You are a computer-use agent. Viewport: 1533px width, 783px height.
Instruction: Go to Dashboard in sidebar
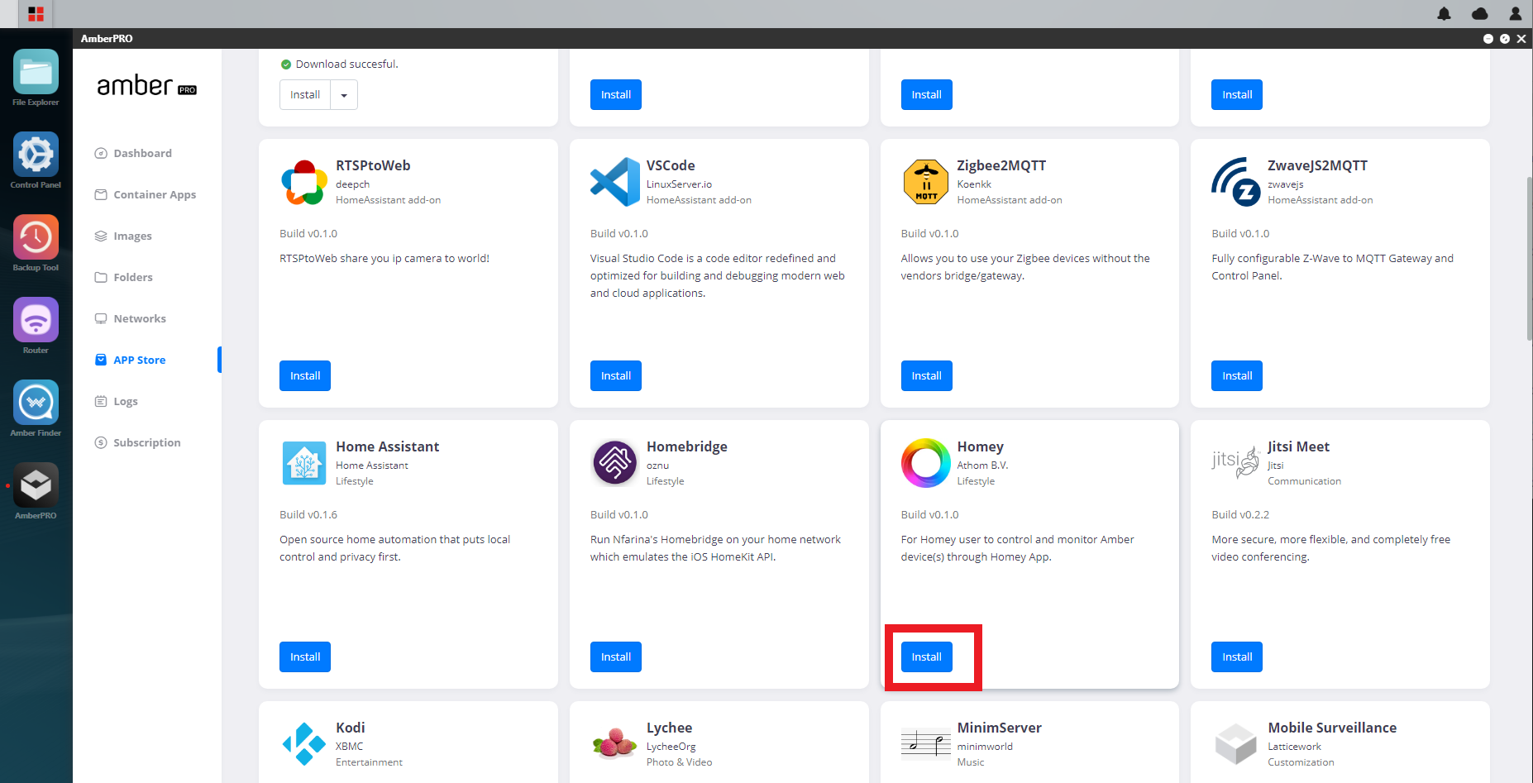pyautogui.click(x=142, y=153)
